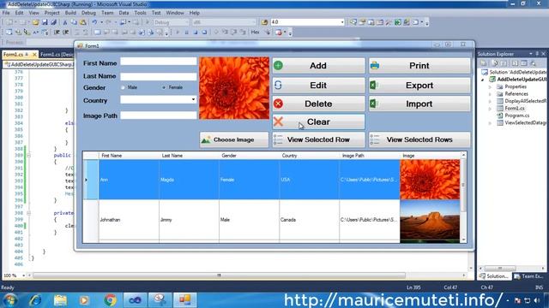Open Google Chrome from the taskbar
This screenshot has height=308, width=549.
[110, 300]
